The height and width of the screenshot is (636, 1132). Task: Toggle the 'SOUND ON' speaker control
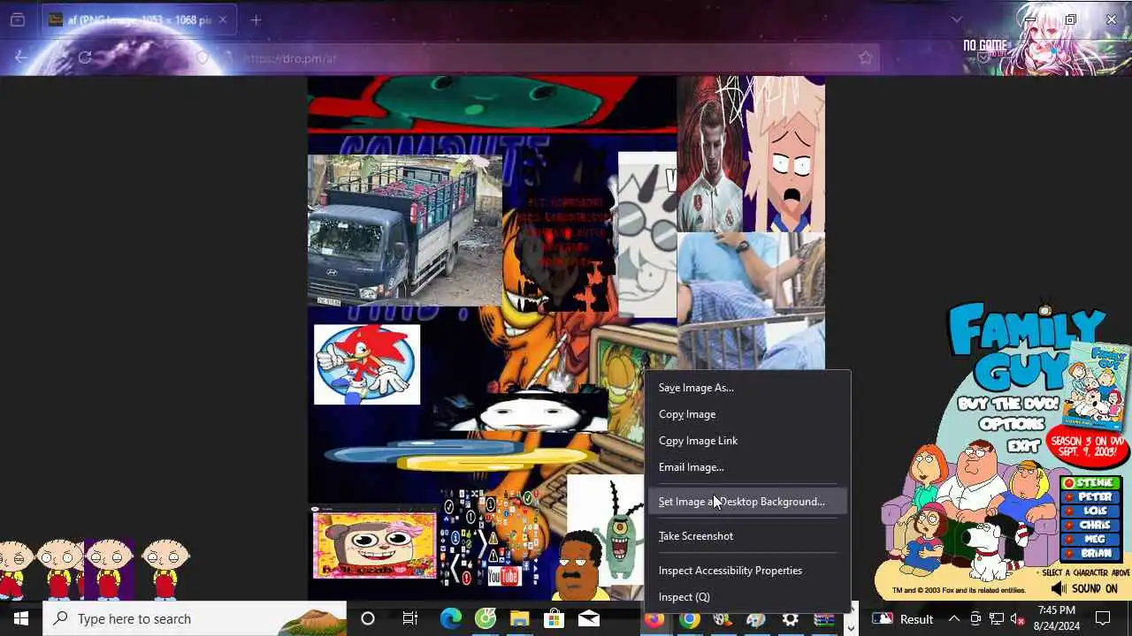[x=1084, y=588]
